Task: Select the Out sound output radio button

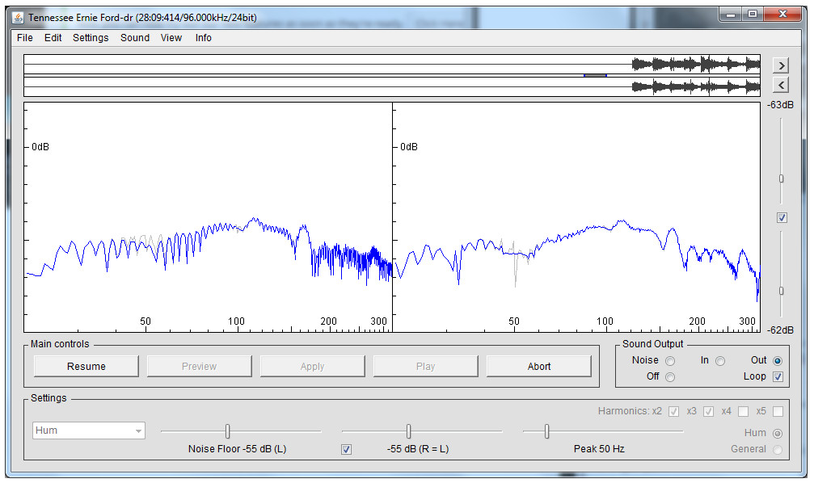Action: [x=778, y=361]
